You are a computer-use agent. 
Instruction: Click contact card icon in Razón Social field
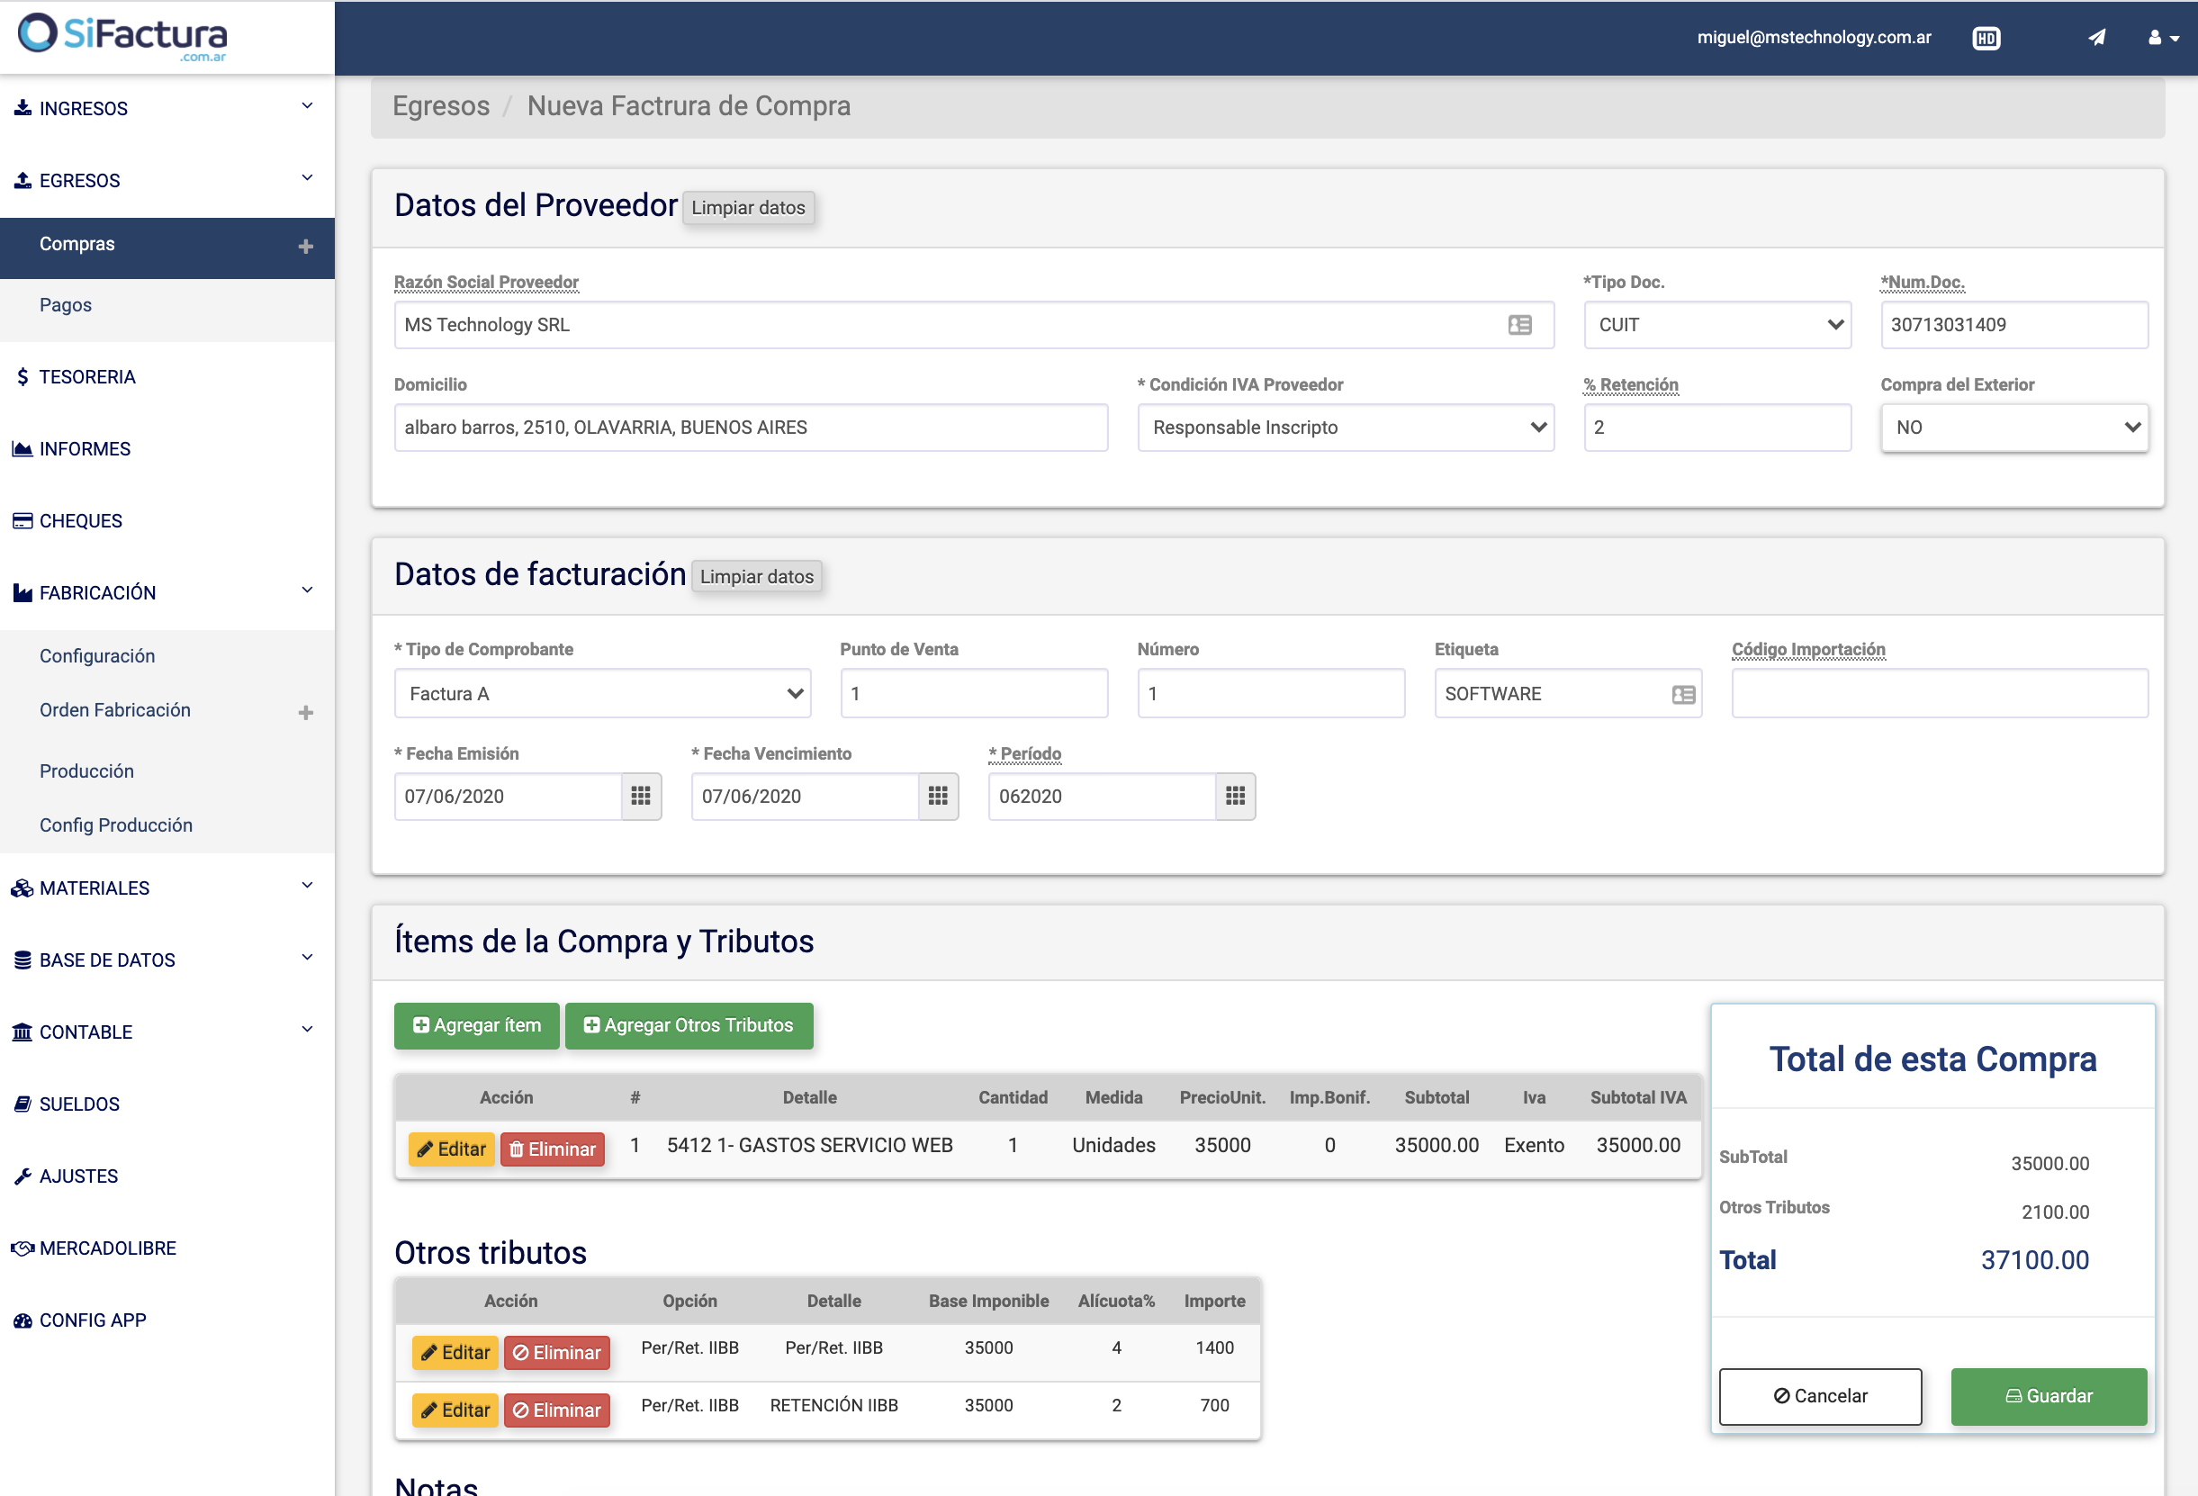(1519, 325)
